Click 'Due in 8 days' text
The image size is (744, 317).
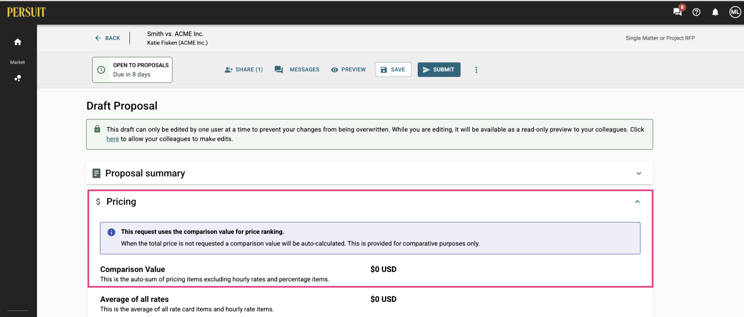132,74
